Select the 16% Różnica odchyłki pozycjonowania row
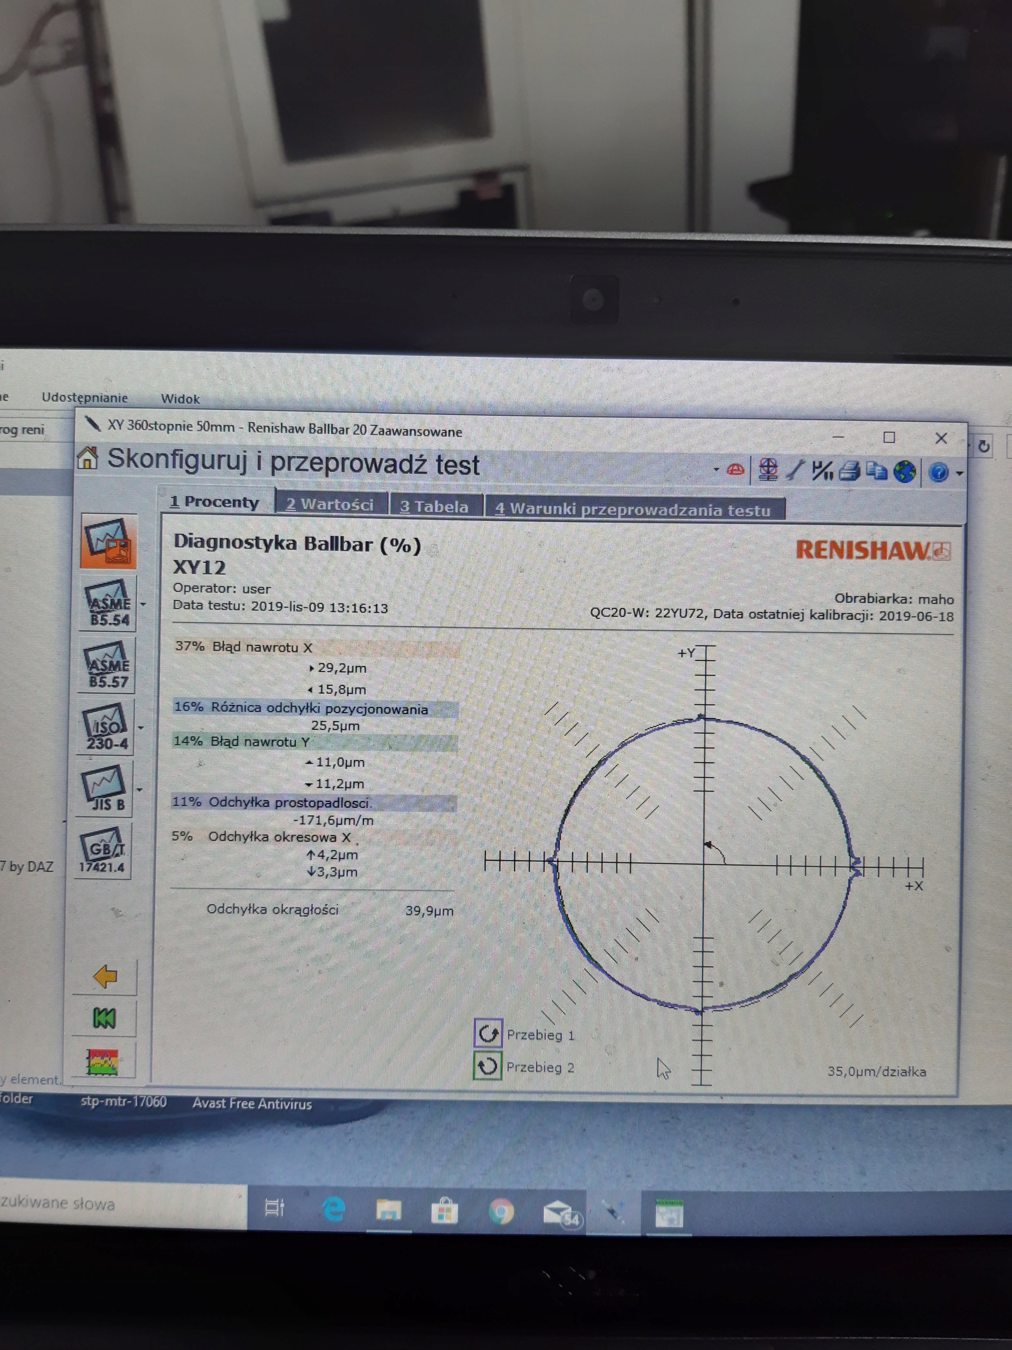This screenshot has width=1012, height=1350. 315,708
